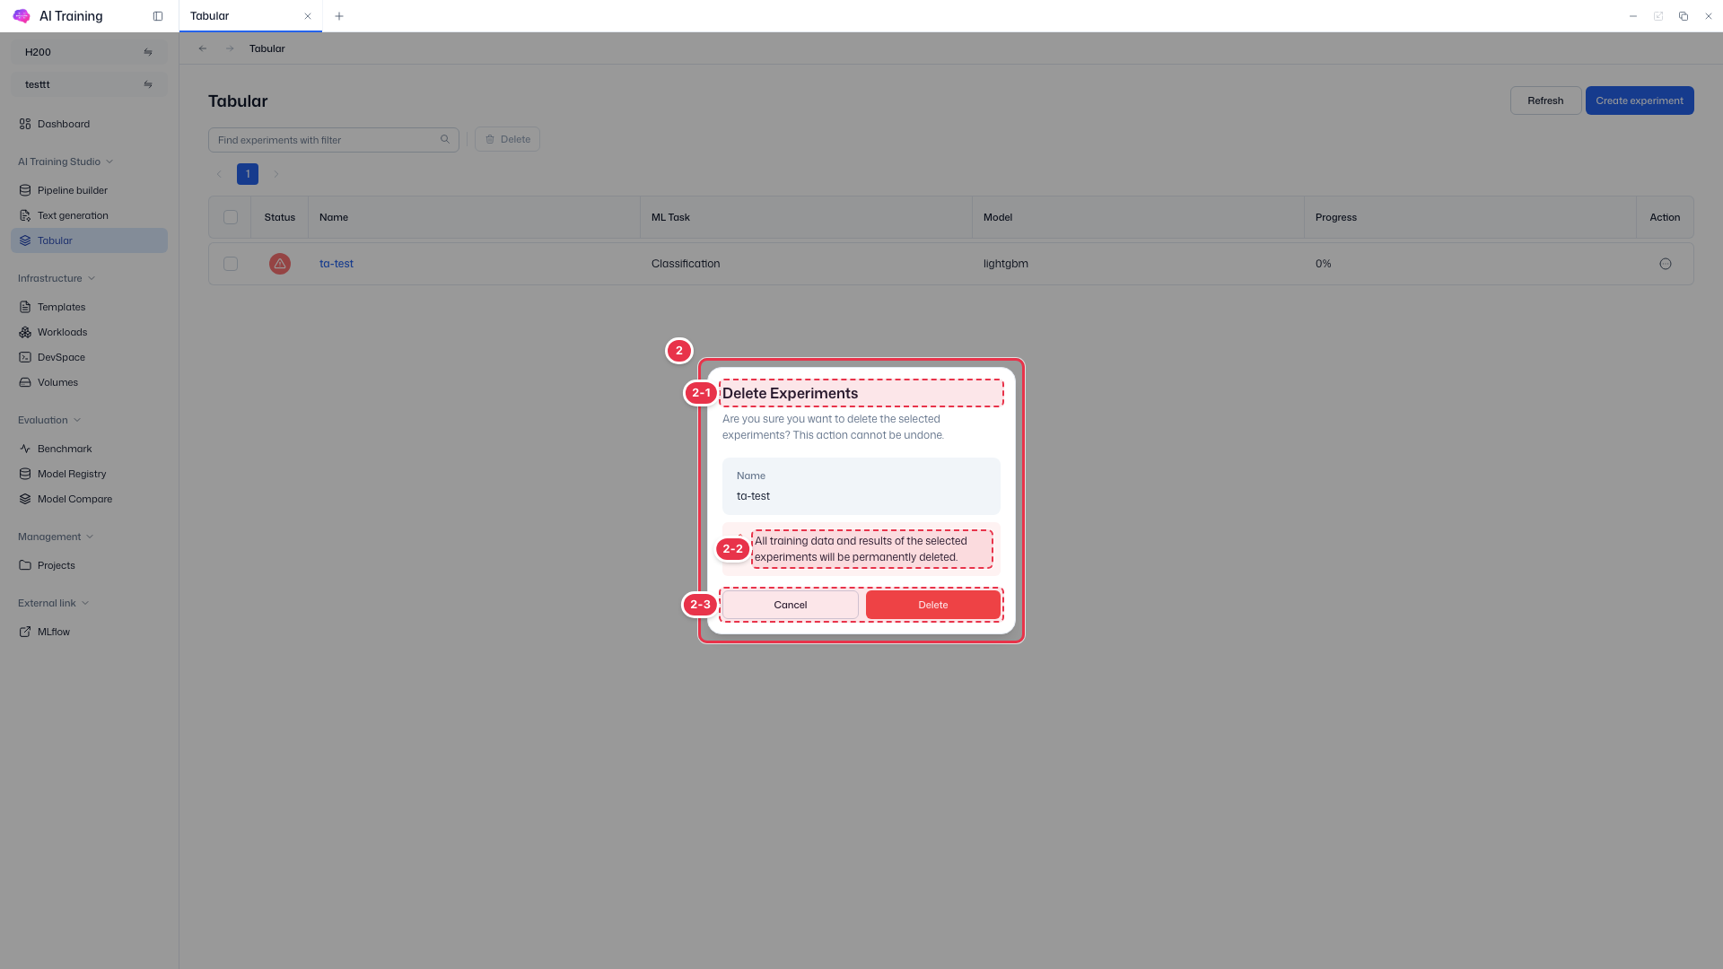The width and height of the screenshot is (1723, 969).
Task: Open Text generation page
Action: (89, 215)
